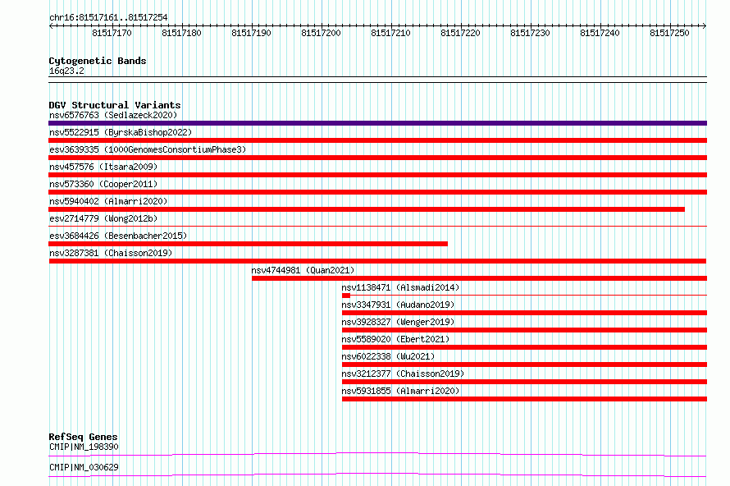Click ruler position 81517190
This screenshot has height=486, width=730.
pos(252,33)
